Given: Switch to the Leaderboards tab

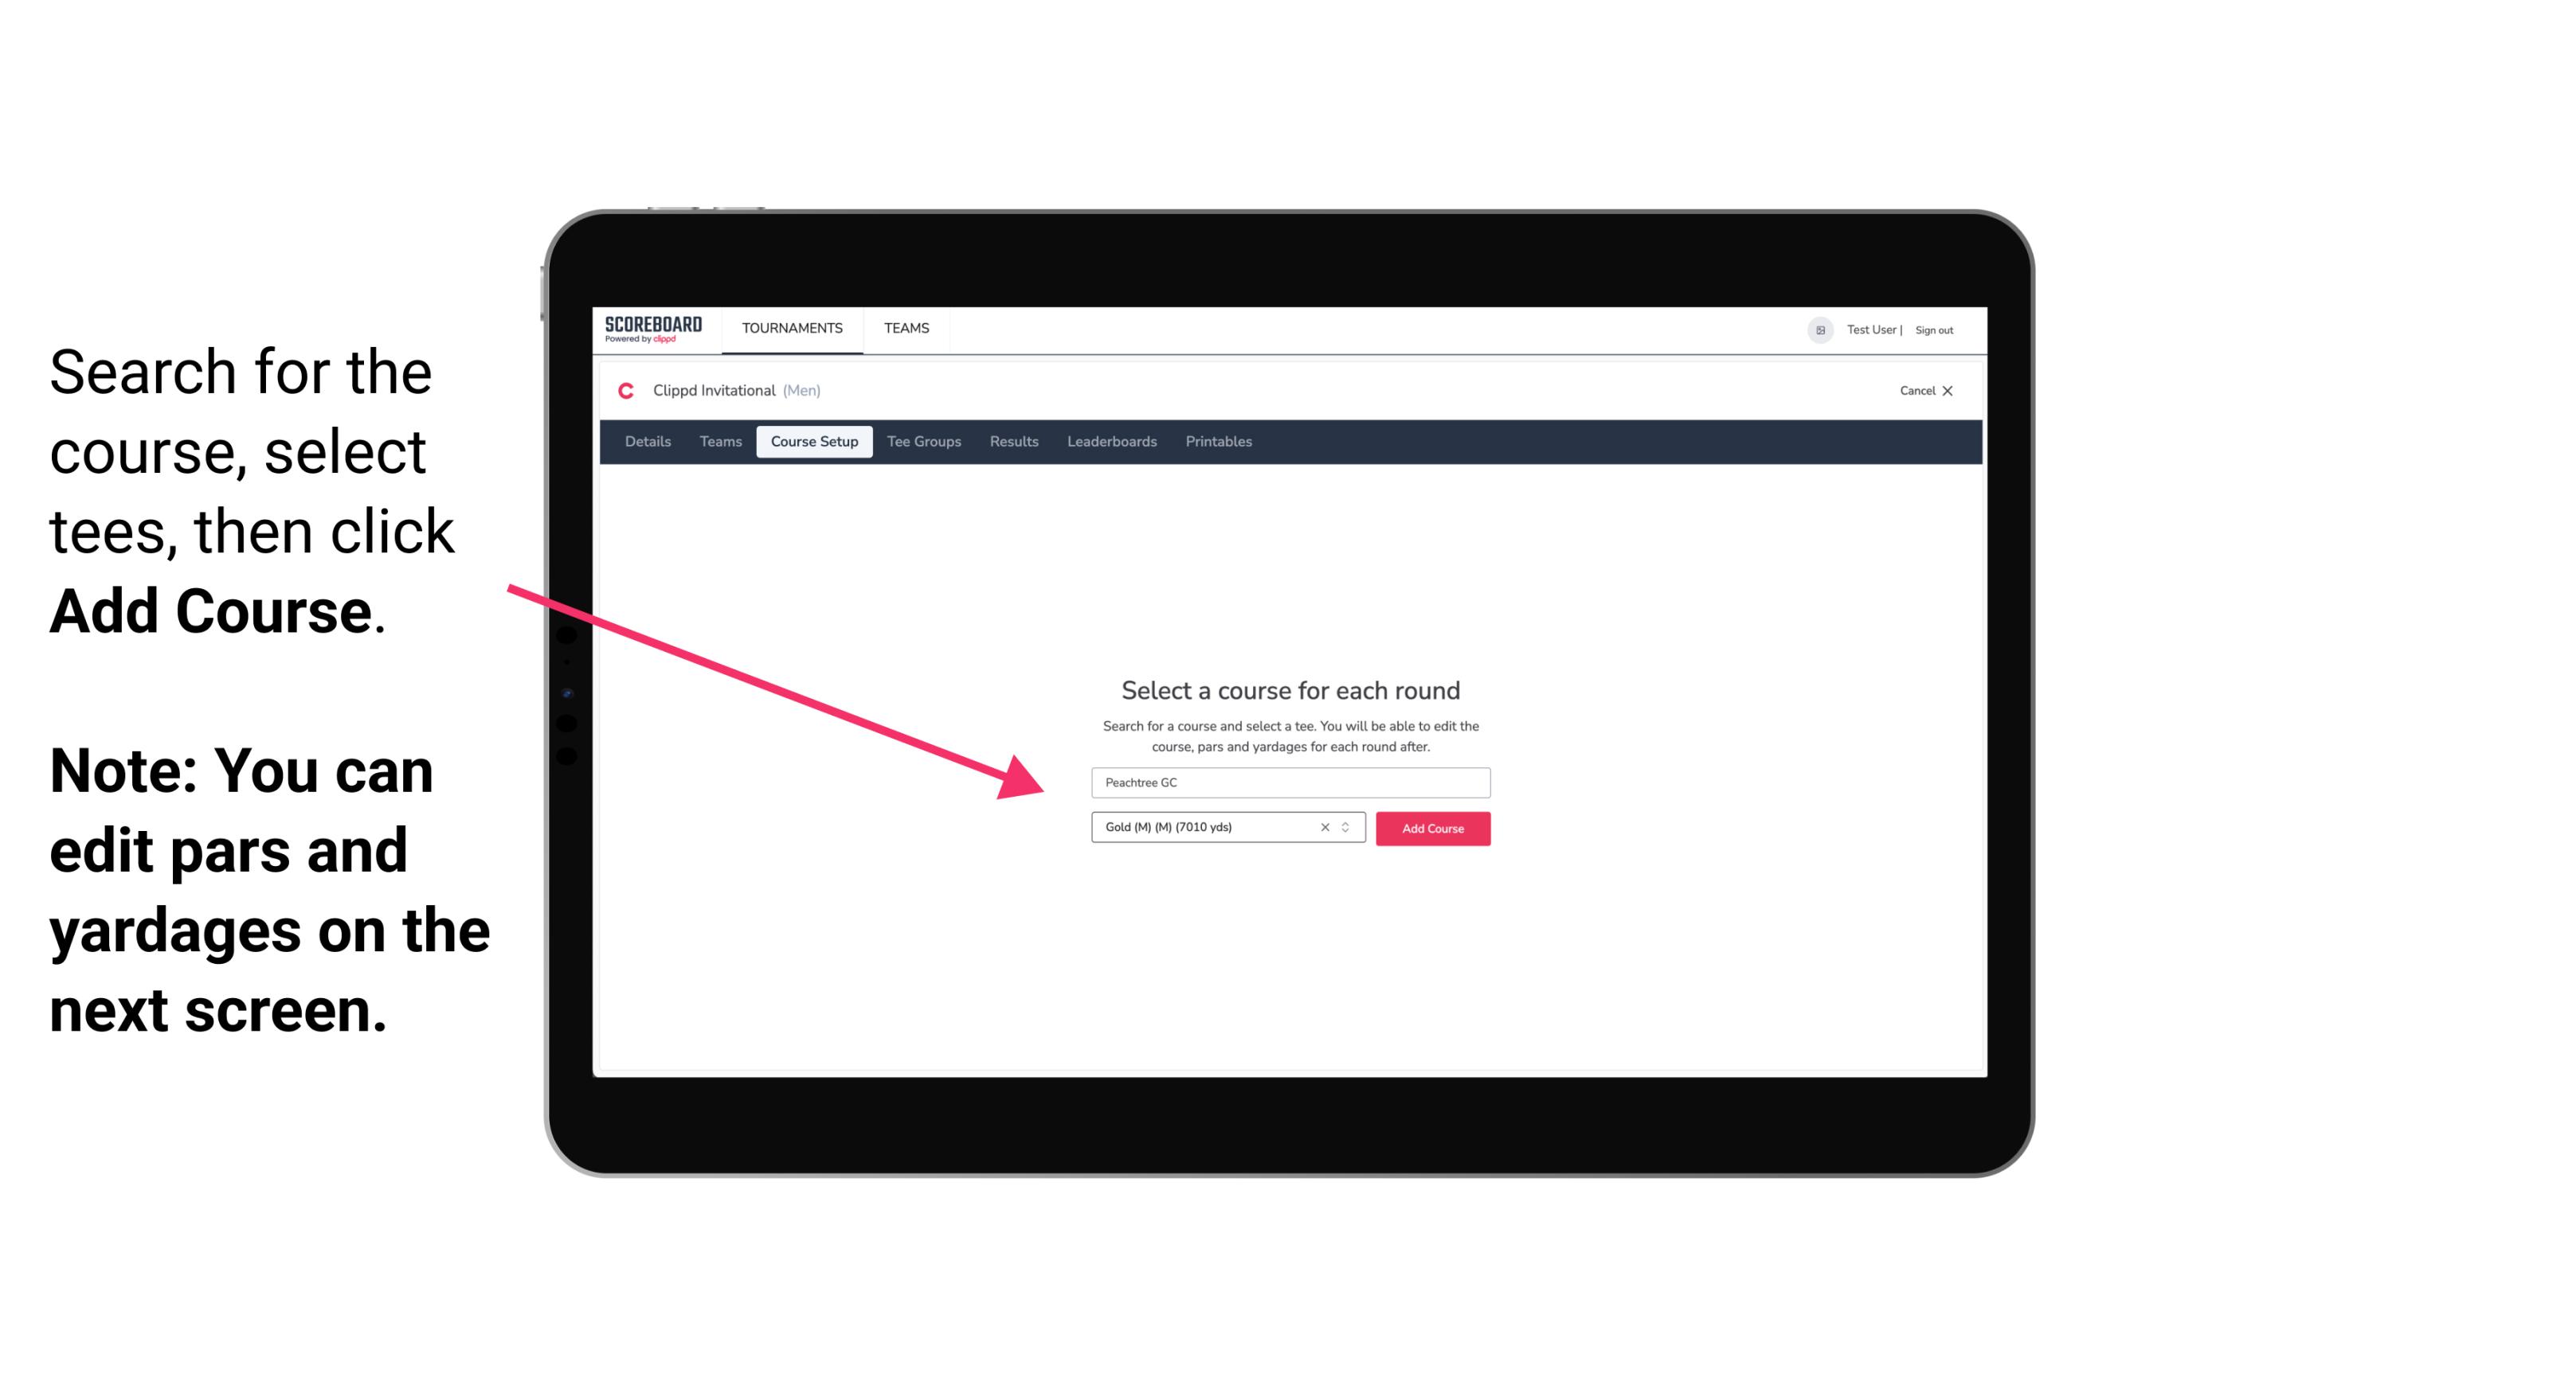Looking at the screenshot, I should (x=1110, y=442).
